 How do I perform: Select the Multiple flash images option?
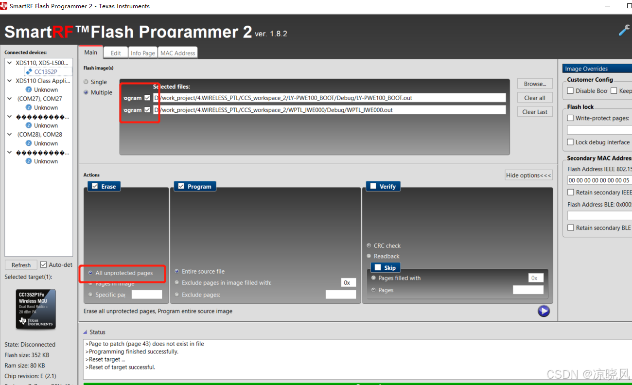[x=98, y=92]
